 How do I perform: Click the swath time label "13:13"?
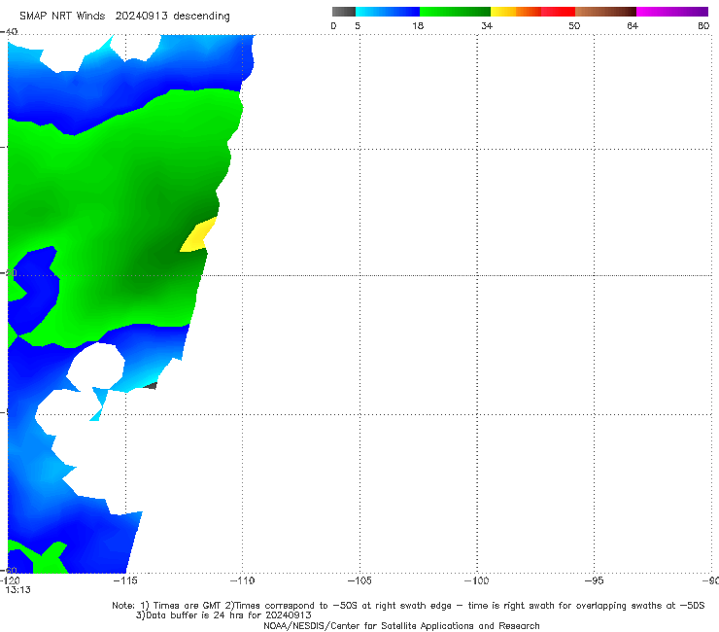pyautogui.click(x=17, y=590)
